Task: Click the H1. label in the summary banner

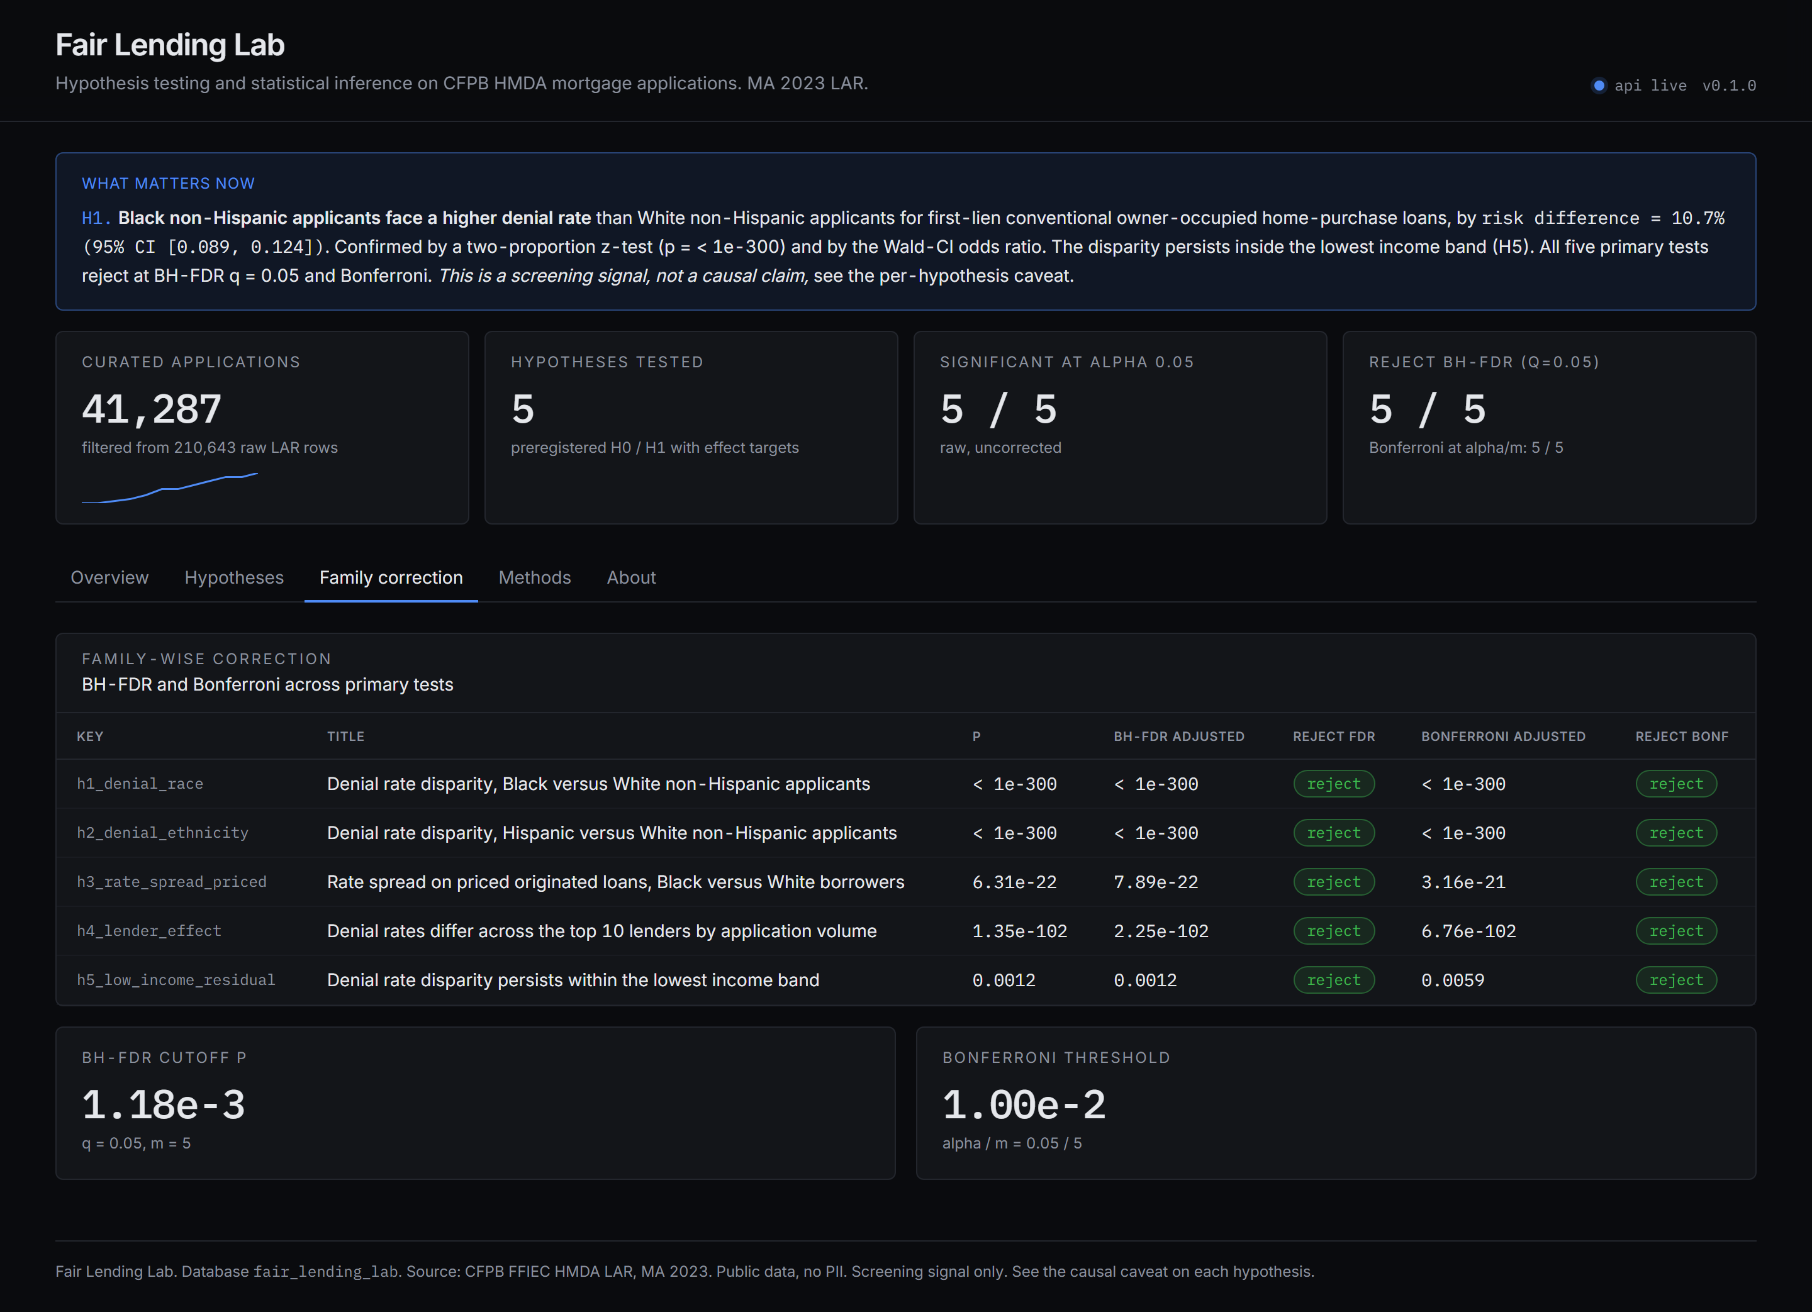Action: pyautogui.click(x=96, y=218)
